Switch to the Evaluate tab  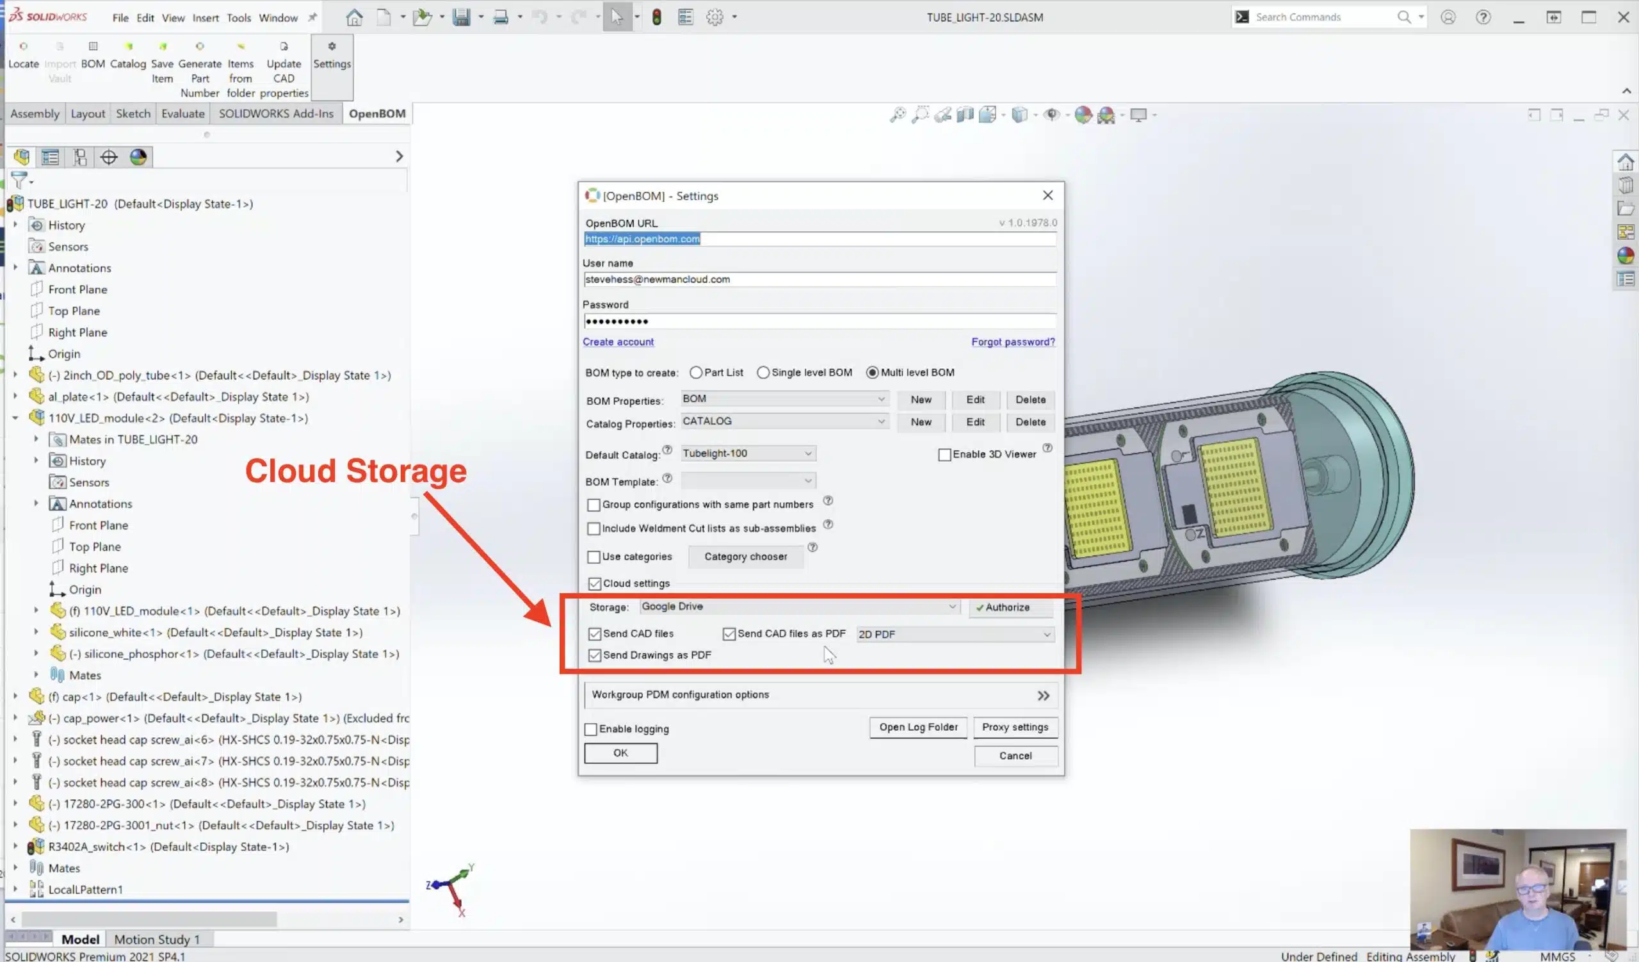coord(182,113)
